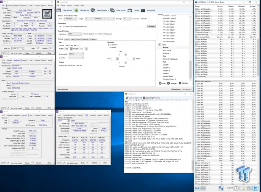
Task: Open the HandBrake File menu
Action: [x=58, y=5]
